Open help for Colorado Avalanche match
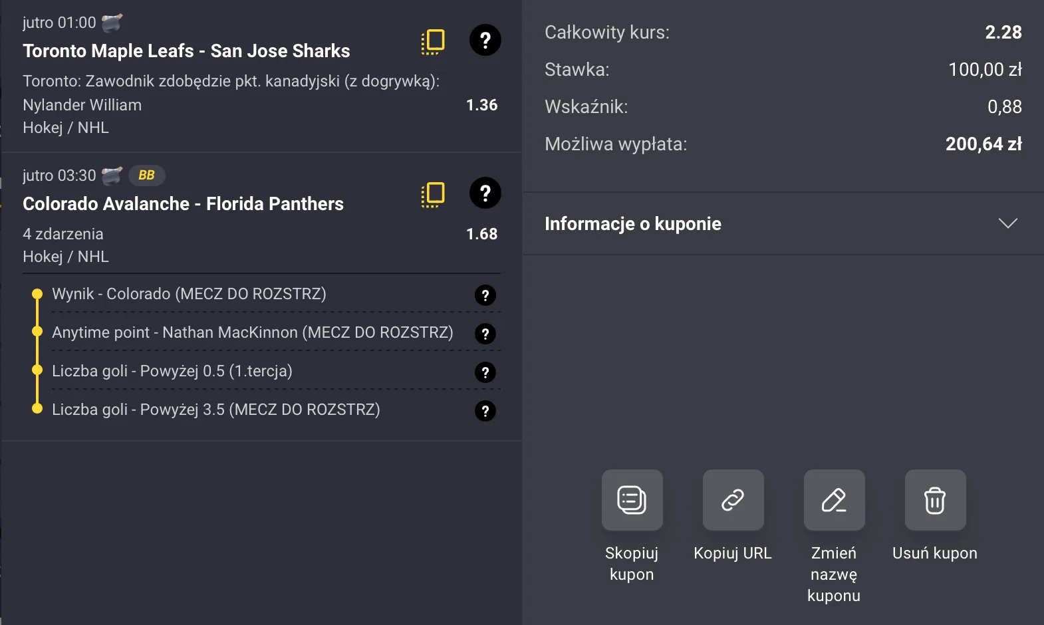The height and width of the screenshot is (625, 1044). pyautogui.click(x=485, y=193)
